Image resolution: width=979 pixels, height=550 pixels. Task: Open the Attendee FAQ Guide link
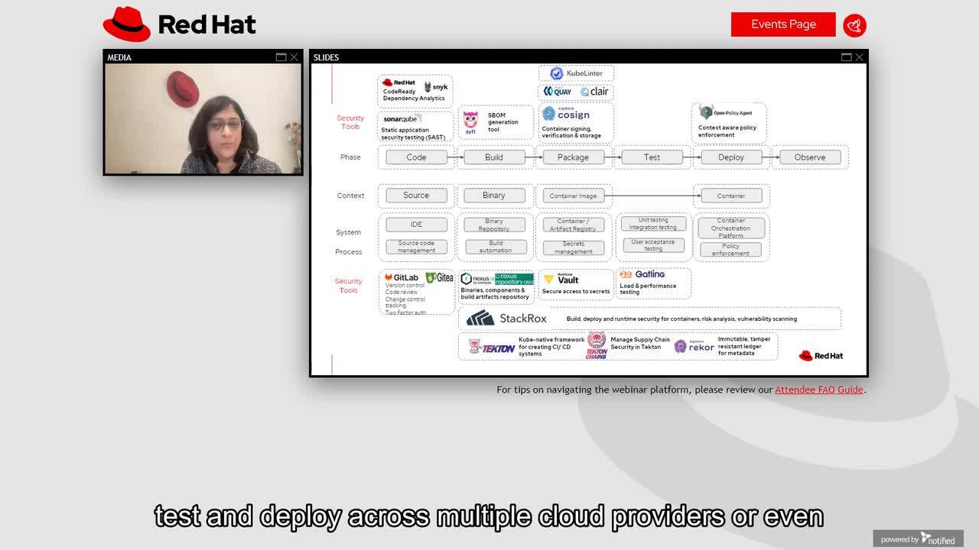point(818,390)
